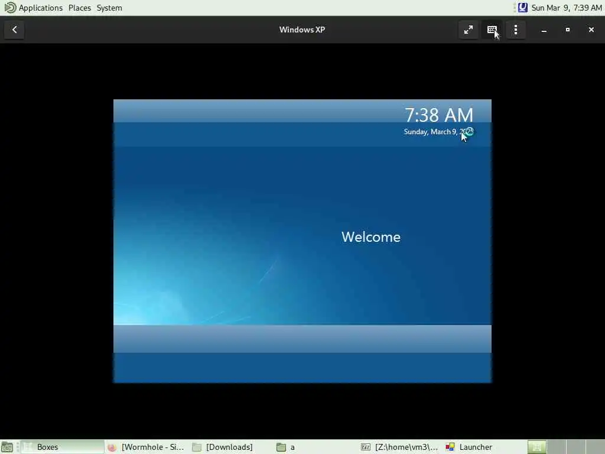Screen dimensions: 605x454
Task: Open the keyboard shortcuts button
Action: click(492, 30)
